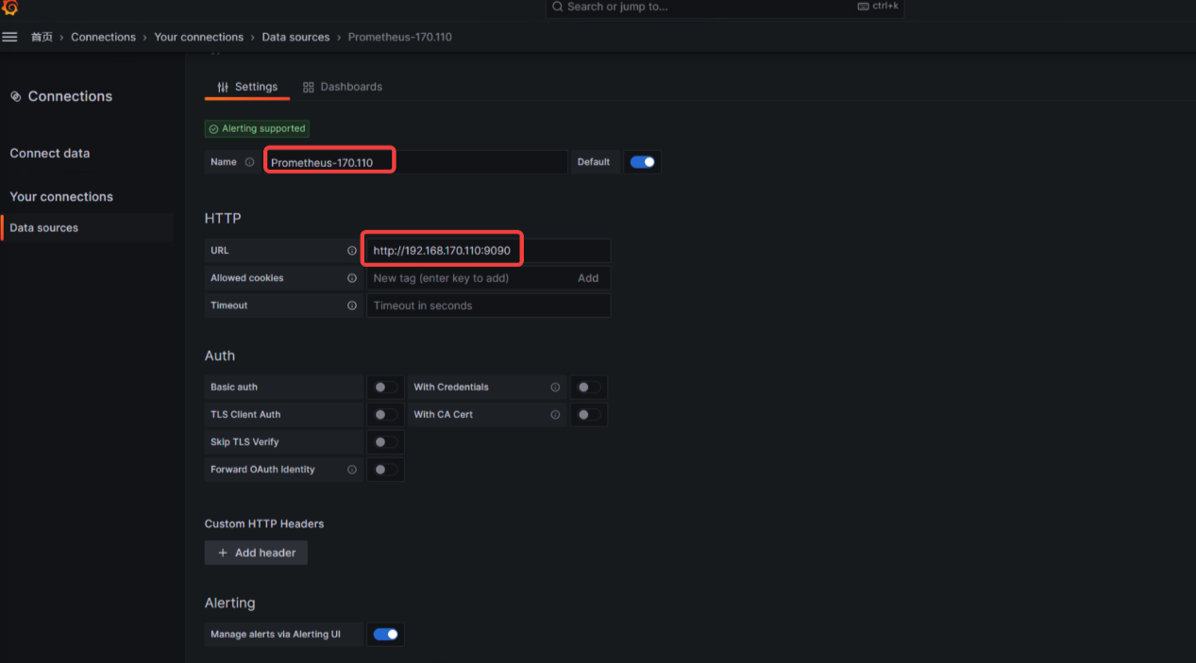Screen dimensions: 1196x663
Task: Click info icon next to Name label
Action: click(249, 162)
